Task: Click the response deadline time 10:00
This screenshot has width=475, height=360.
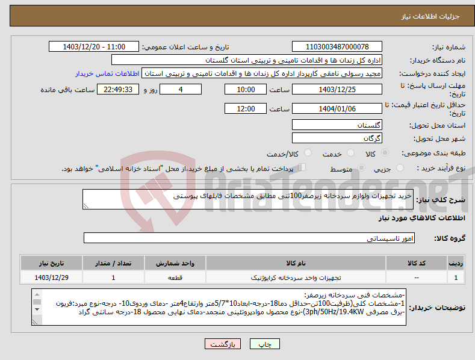Action: pyautogui.click(x=246, y=89)
